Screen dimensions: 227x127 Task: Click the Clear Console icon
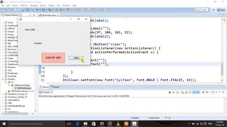(182, 92)
